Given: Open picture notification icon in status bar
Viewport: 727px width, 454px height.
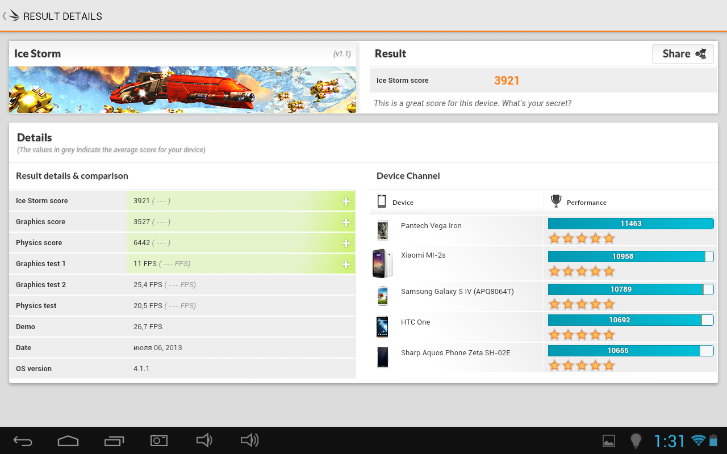Looking at the screenshot, I should click(609, 441).
